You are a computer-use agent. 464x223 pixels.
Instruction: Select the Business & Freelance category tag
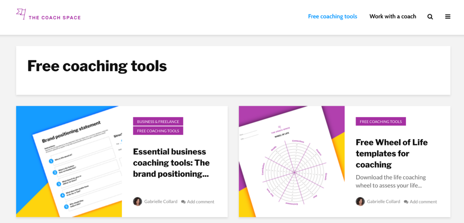[x=158, y=122]
